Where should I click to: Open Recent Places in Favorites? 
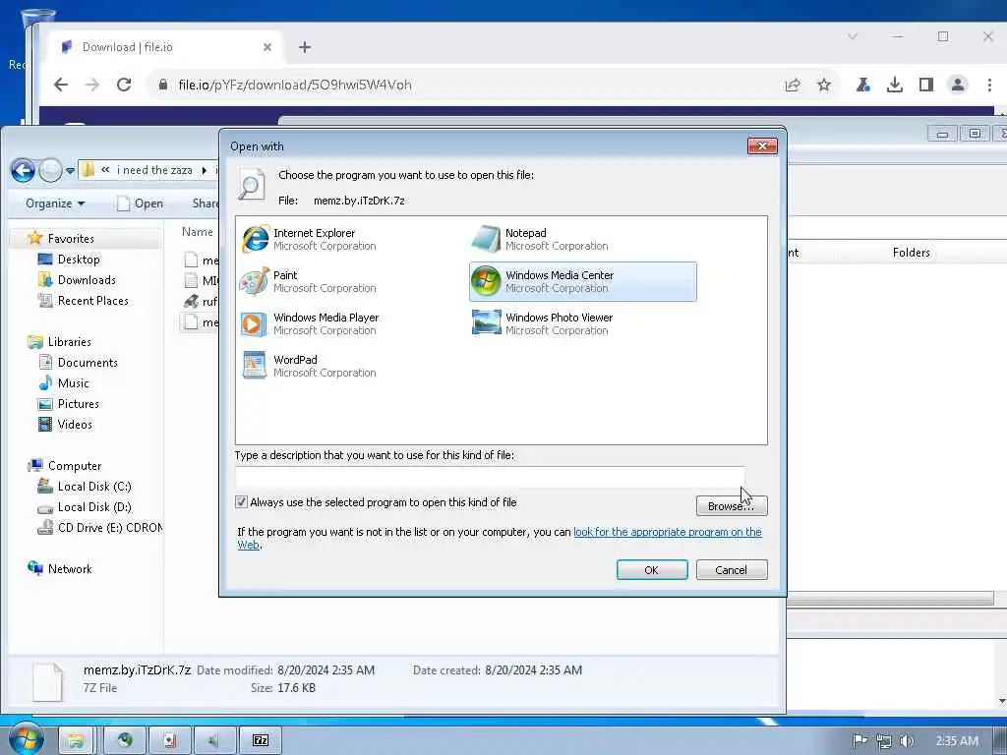[x=93, y=301]
